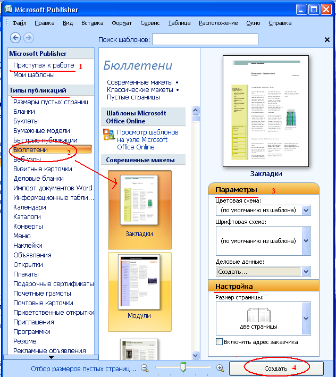This screenshot has width=336, height=377.
Task: Select the 'Модули' template thumbnail
Action: click(x=140, y=292)
